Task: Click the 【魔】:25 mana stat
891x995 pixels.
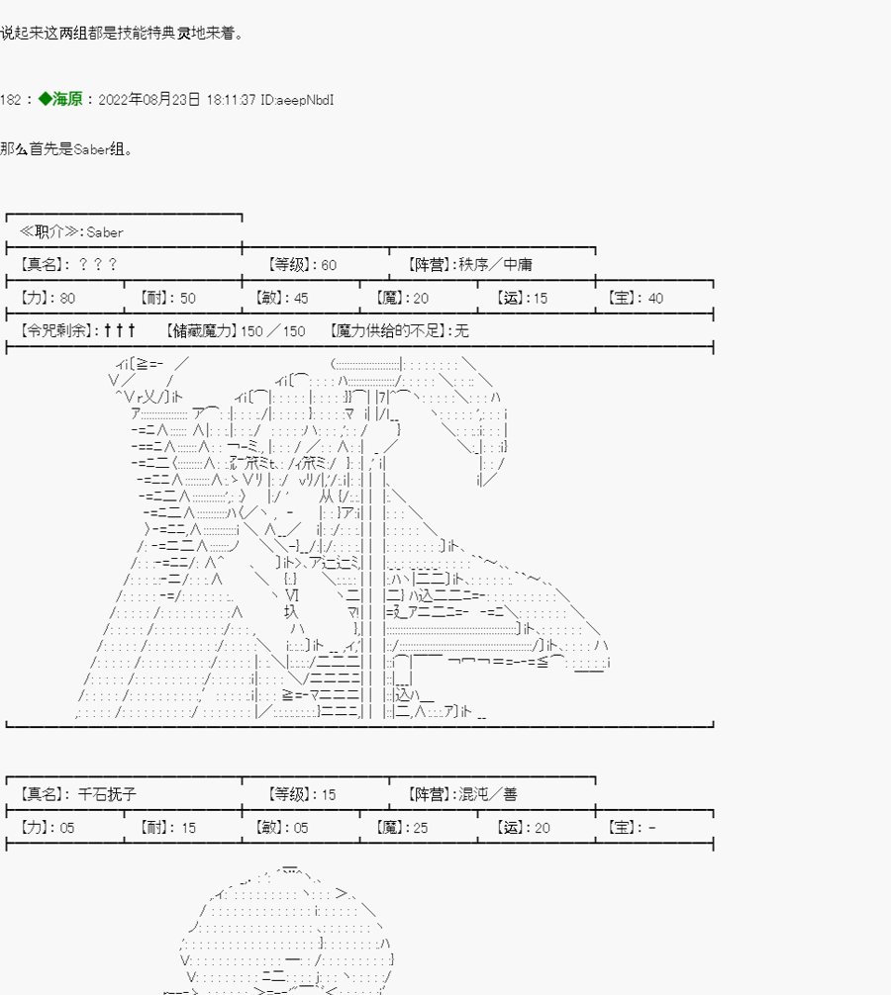Action: tap(401, 827)
